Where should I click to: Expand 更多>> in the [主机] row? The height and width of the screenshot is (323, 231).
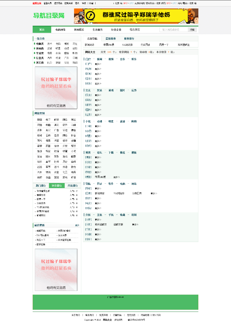pyautogui.click(x=135, y=225)
